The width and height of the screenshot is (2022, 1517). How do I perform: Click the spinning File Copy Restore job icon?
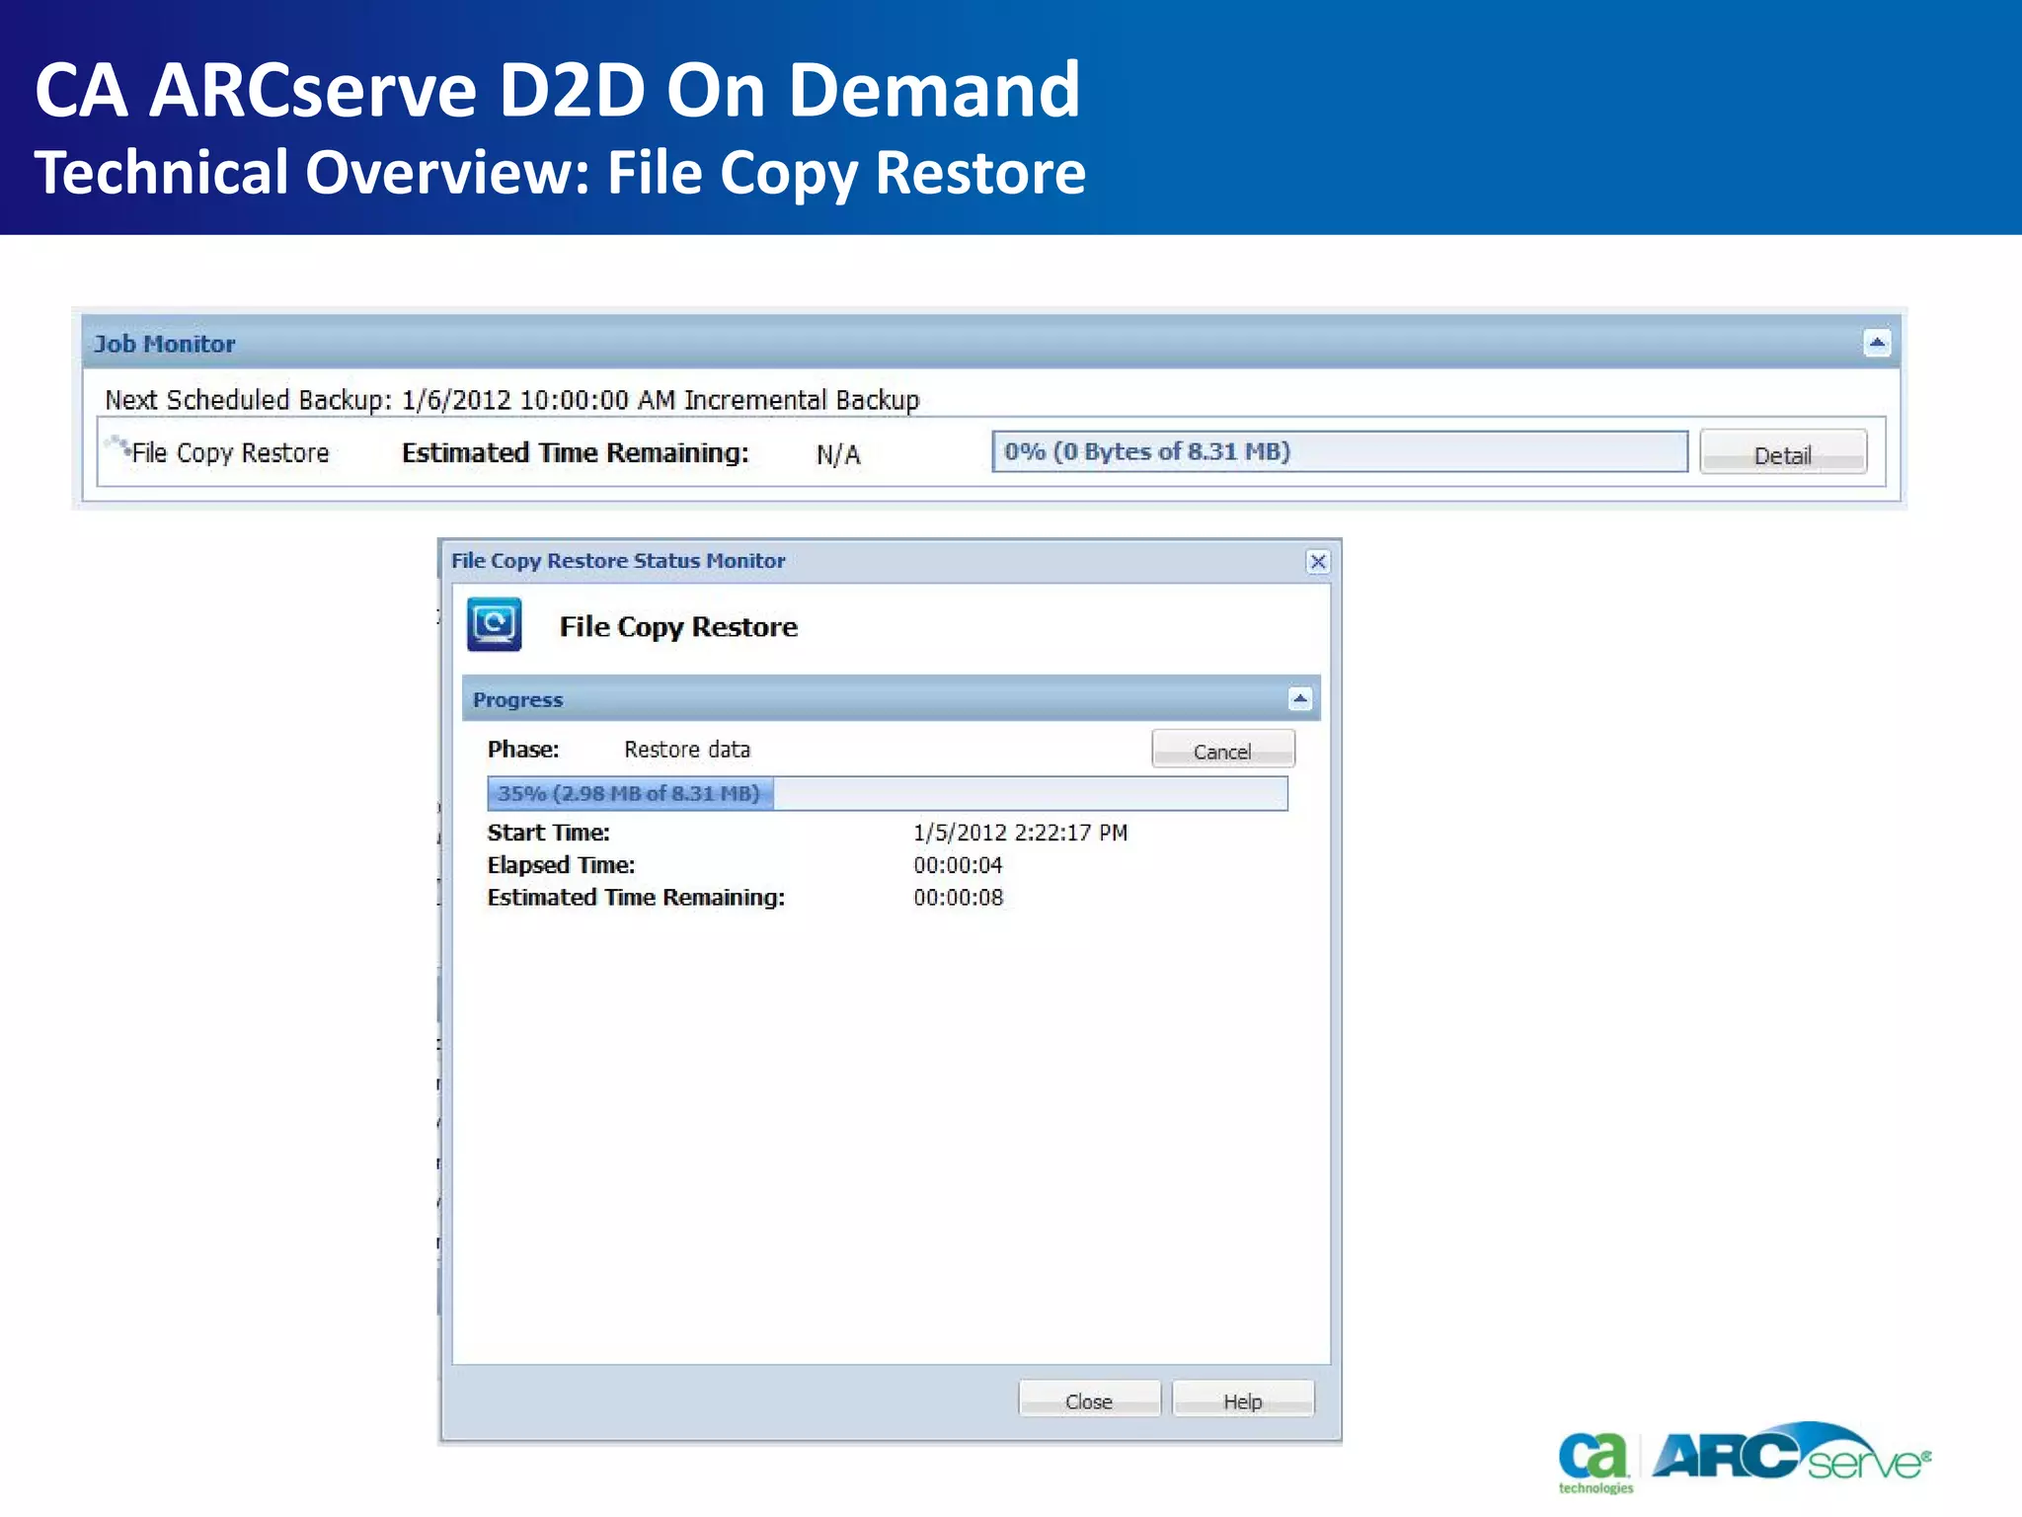118,445
